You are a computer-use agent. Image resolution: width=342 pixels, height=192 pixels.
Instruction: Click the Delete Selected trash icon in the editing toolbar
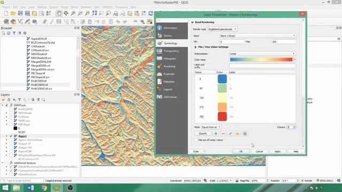[90, 21]
